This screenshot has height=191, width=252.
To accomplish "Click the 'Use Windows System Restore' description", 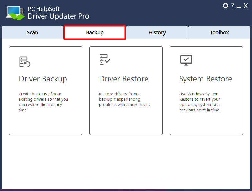I will point(200,102).
